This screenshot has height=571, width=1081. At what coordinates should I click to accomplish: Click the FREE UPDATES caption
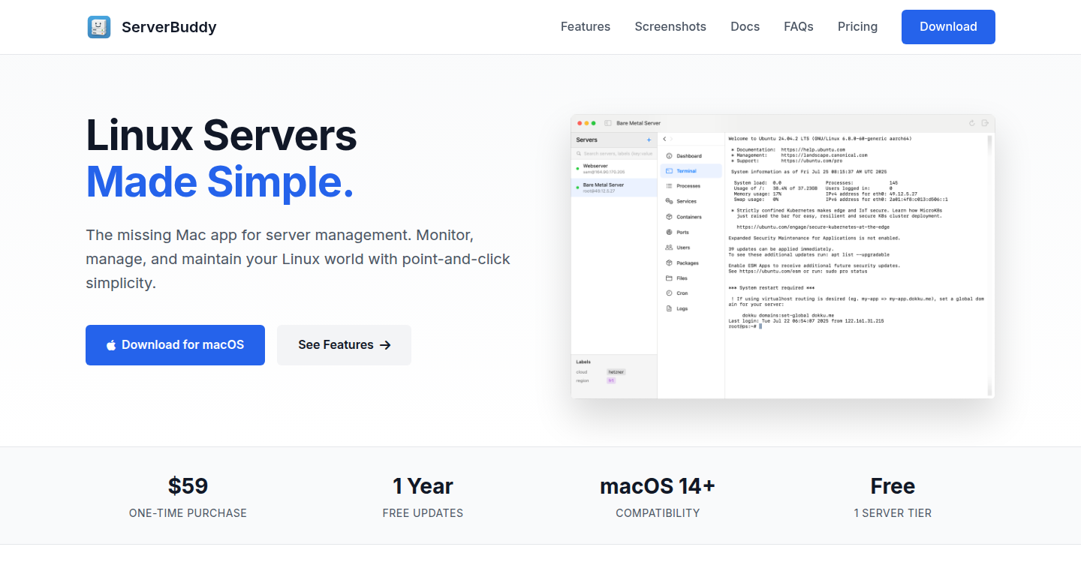pyautogui.click(x=423, y=513)
